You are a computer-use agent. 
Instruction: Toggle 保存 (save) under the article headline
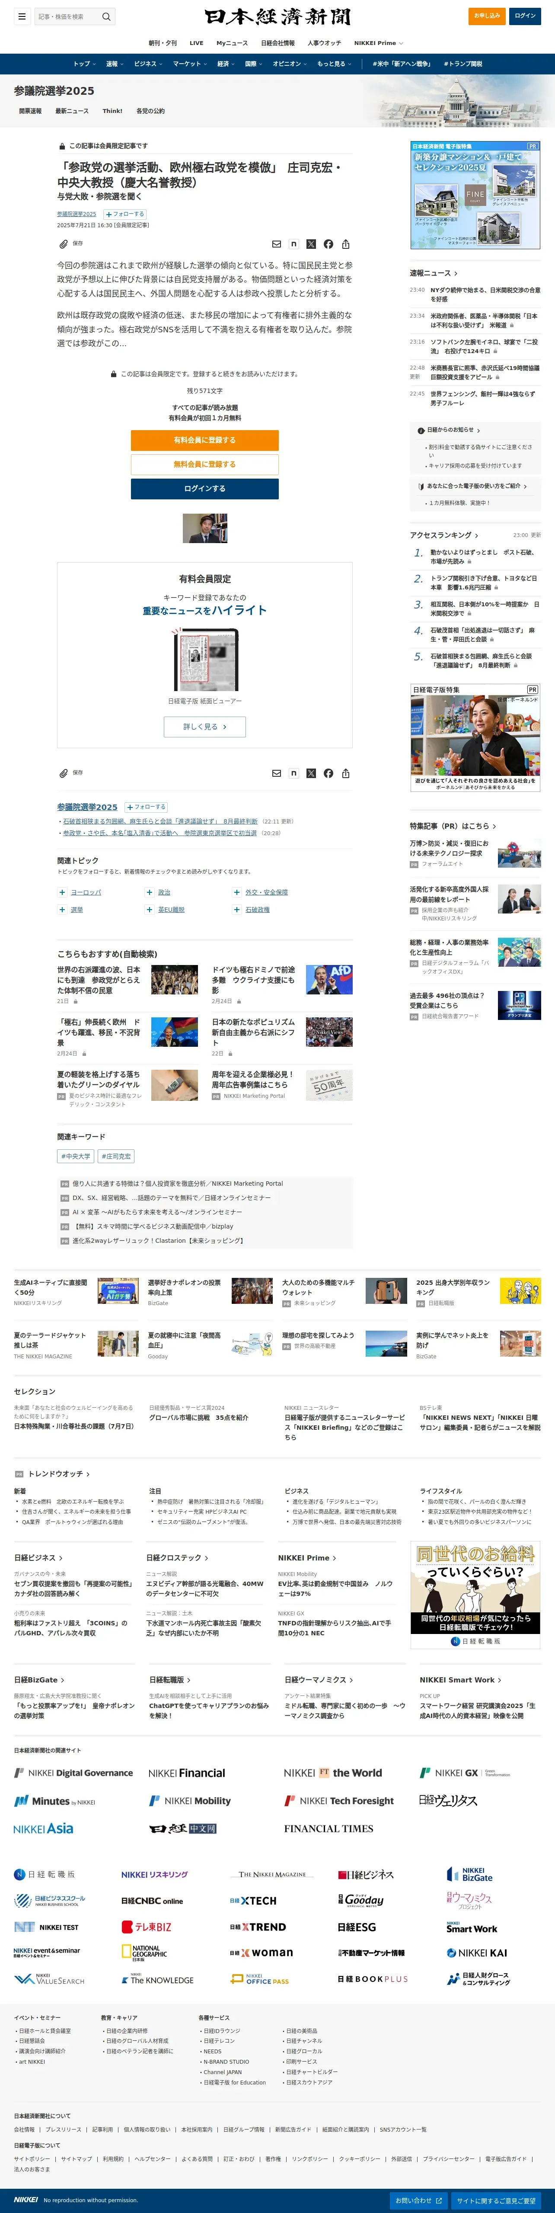point(71,244)
